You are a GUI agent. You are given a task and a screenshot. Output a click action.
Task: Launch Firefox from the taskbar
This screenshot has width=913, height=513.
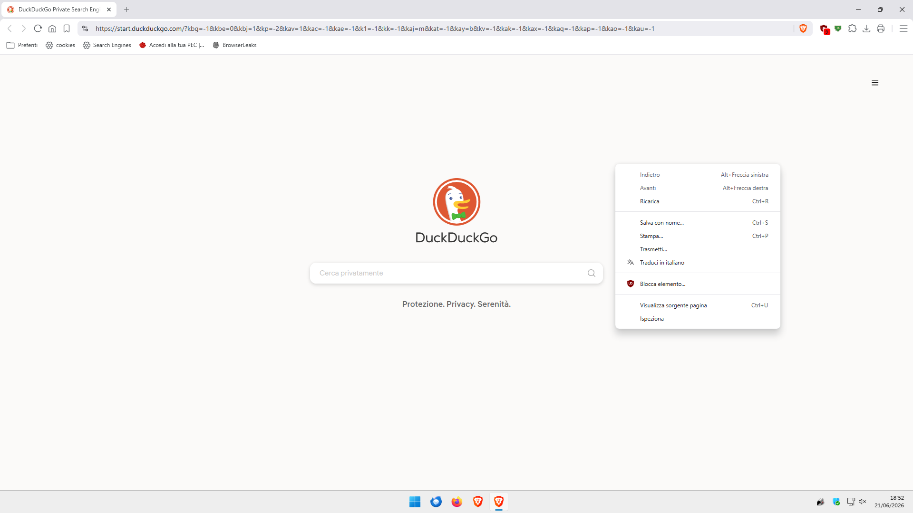click(457, 502)
